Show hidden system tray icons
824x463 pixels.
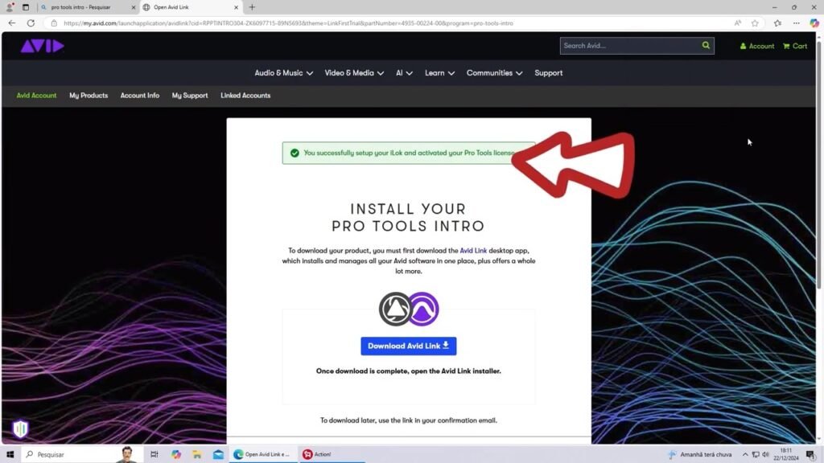745,455
